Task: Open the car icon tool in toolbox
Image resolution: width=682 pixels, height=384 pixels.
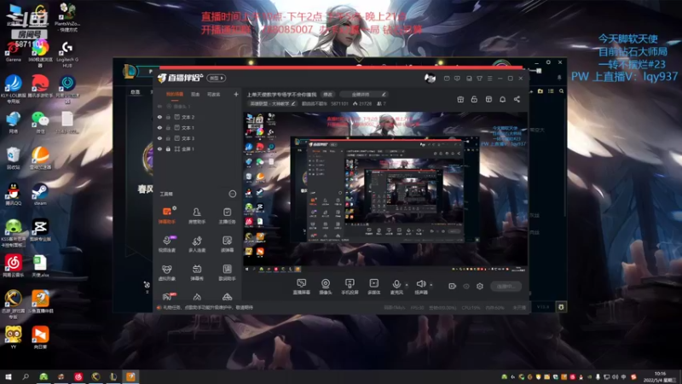Action: coord(227,297)
